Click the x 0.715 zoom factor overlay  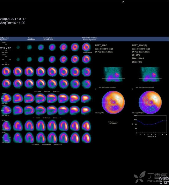click(x=6, y=48)
